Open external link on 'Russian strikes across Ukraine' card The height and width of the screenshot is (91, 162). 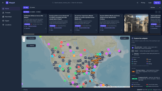click(x=71, y=16)
